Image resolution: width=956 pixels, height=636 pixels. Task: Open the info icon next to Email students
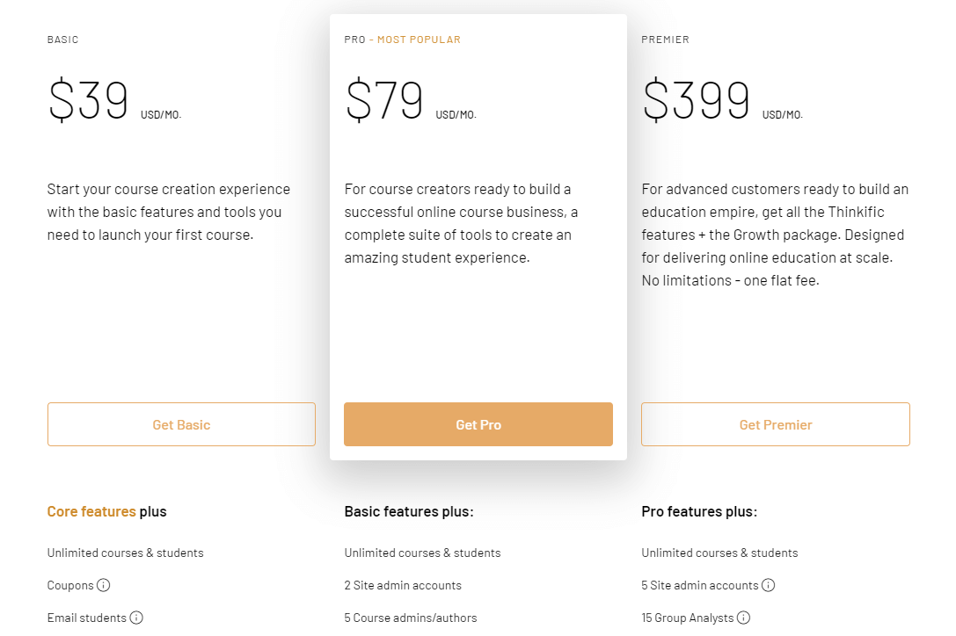point(136,618)
